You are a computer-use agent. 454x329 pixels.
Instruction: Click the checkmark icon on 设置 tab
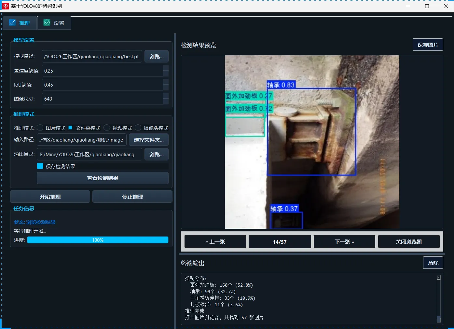pos(47,22)
